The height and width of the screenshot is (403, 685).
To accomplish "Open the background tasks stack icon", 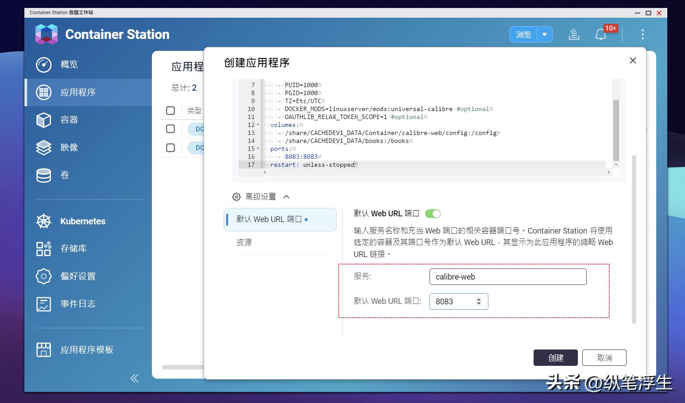I will pos(574,34).
